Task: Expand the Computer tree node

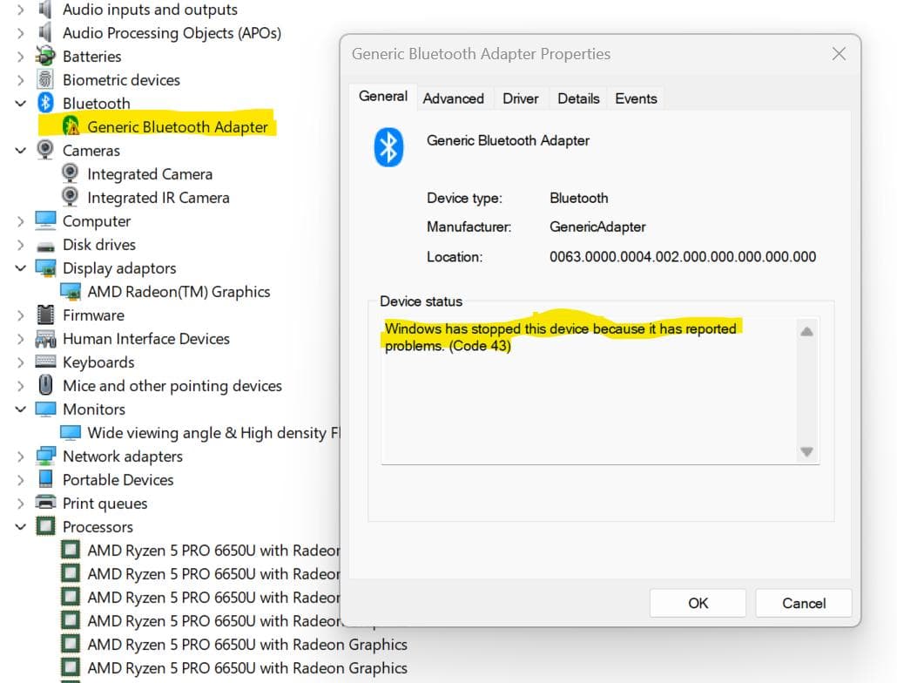Action: pyautogui.click(x=21, y=220)
